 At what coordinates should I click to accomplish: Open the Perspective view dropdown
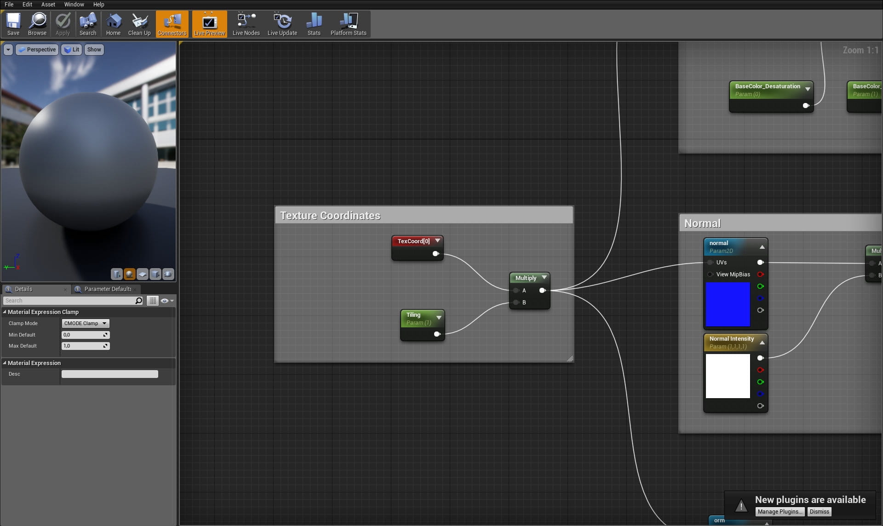[37, 50]
